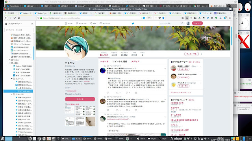The width and height of the screenshot is (252, 141).
Task: Open the Firefox Library toolbar icon
Action: pyautogui.click(x=183, y=18)
